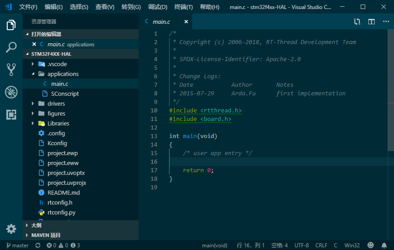This screenshot has width=394, height=250.
Task: Click the 空格: 4 indentation setting
Action: coord(279,245)
